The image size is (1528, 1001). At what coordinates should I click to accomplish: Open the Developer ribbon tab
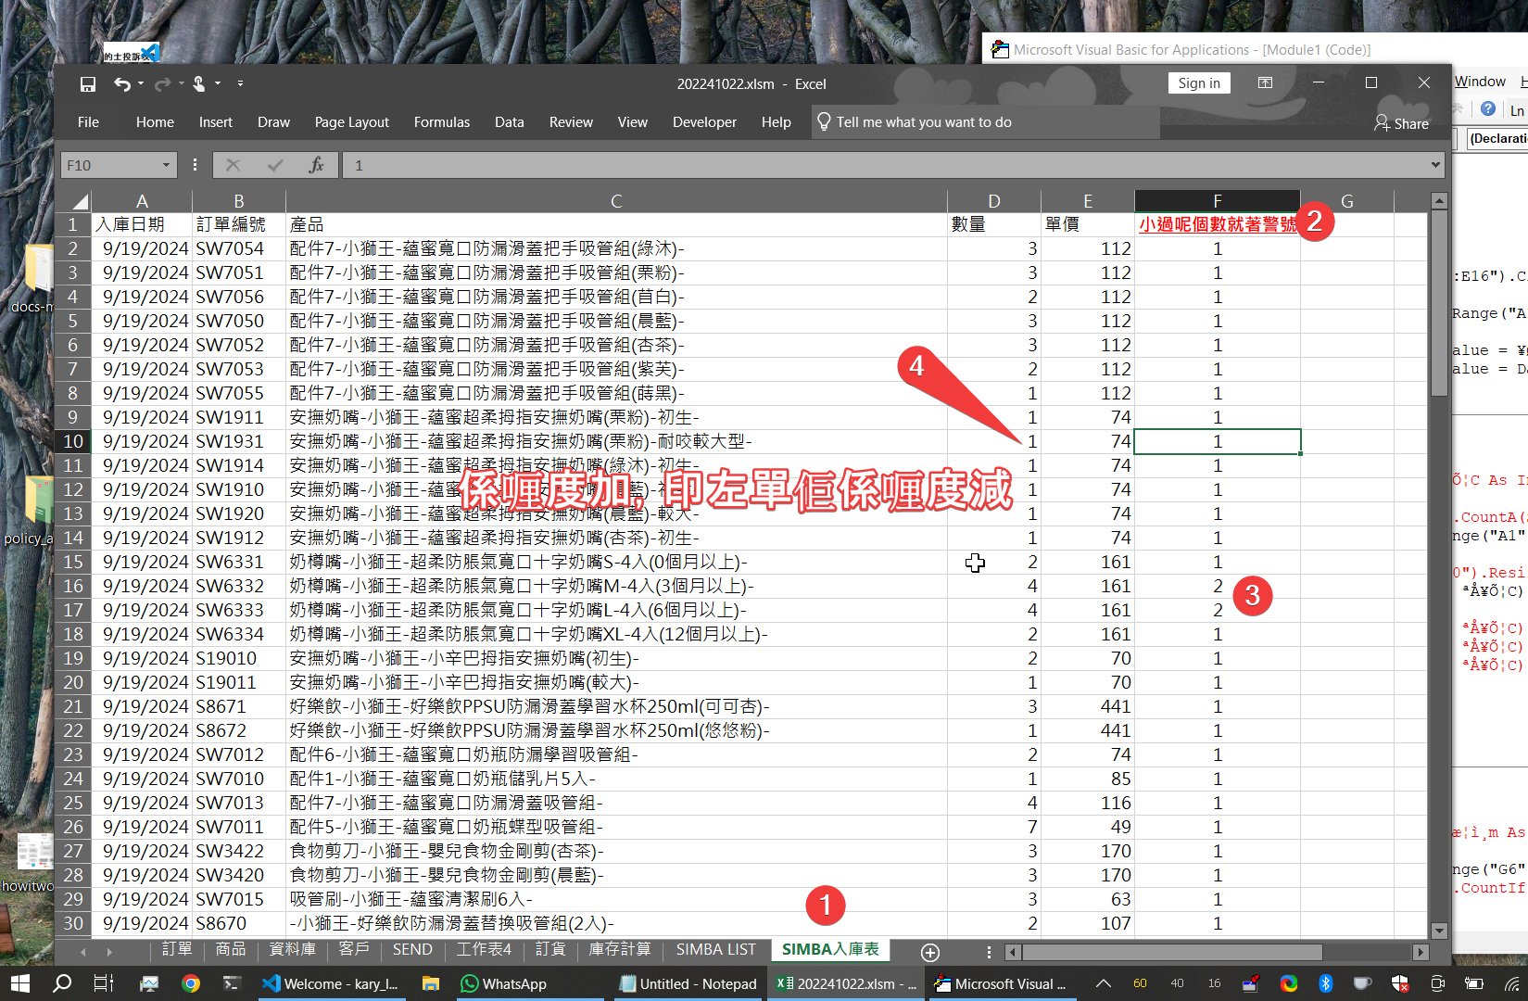tap(704, 122)
